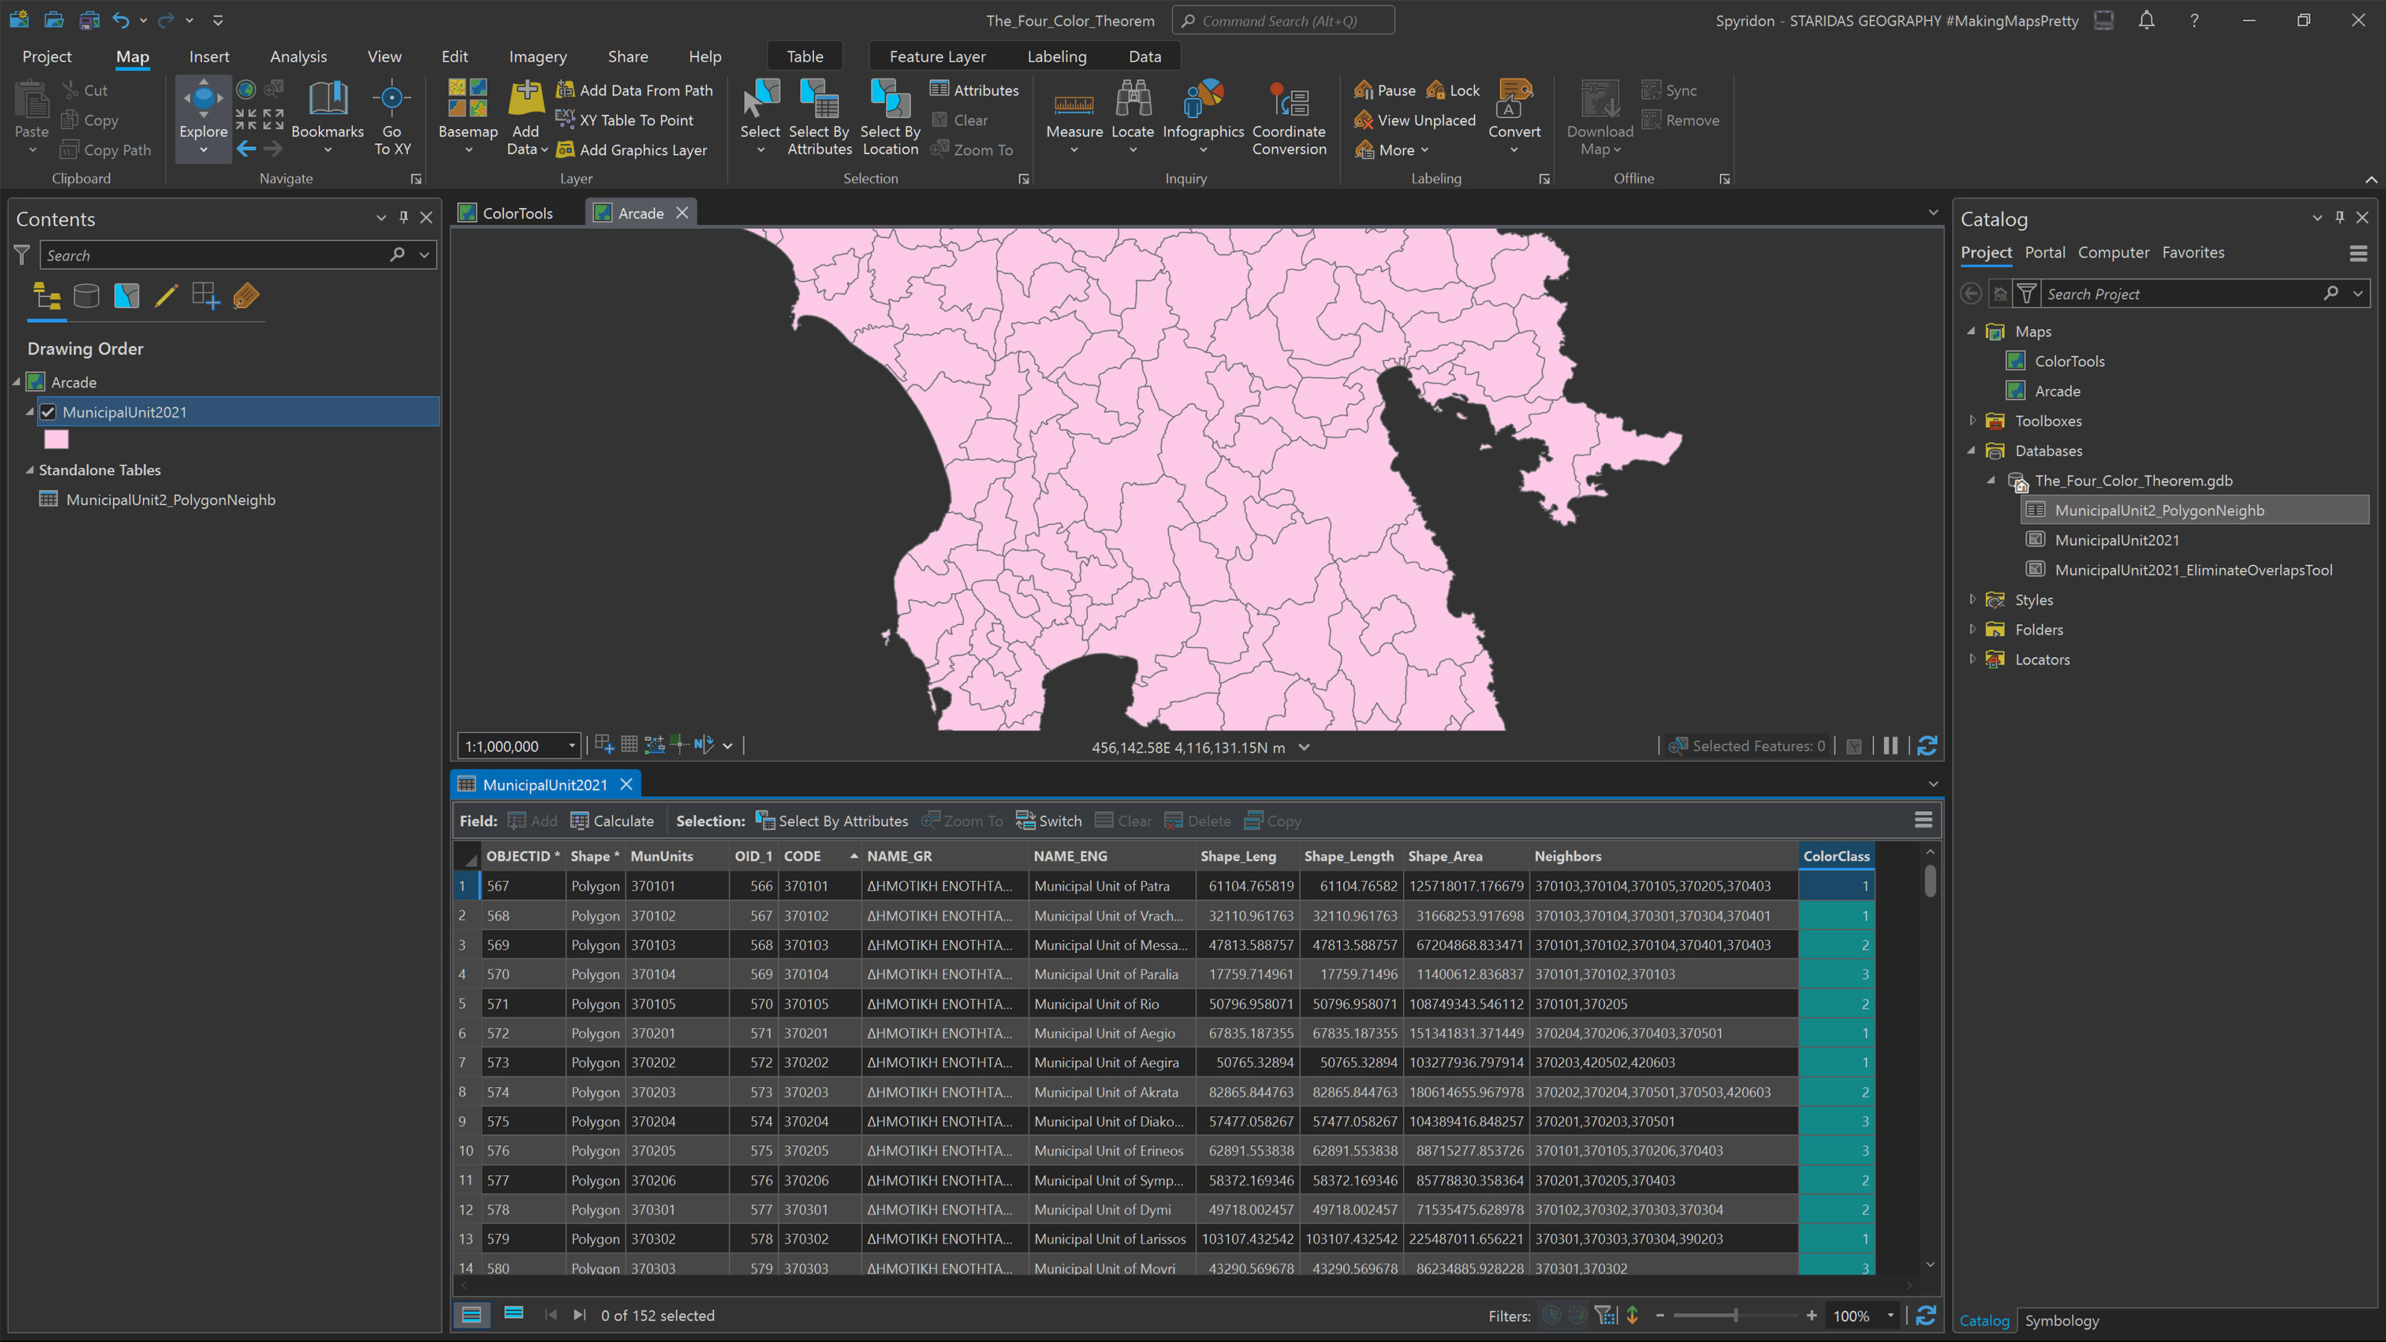Collapse The_Four_Color_Theorem.gdb database
Screen dimensions: 2386x1342
1992,479
